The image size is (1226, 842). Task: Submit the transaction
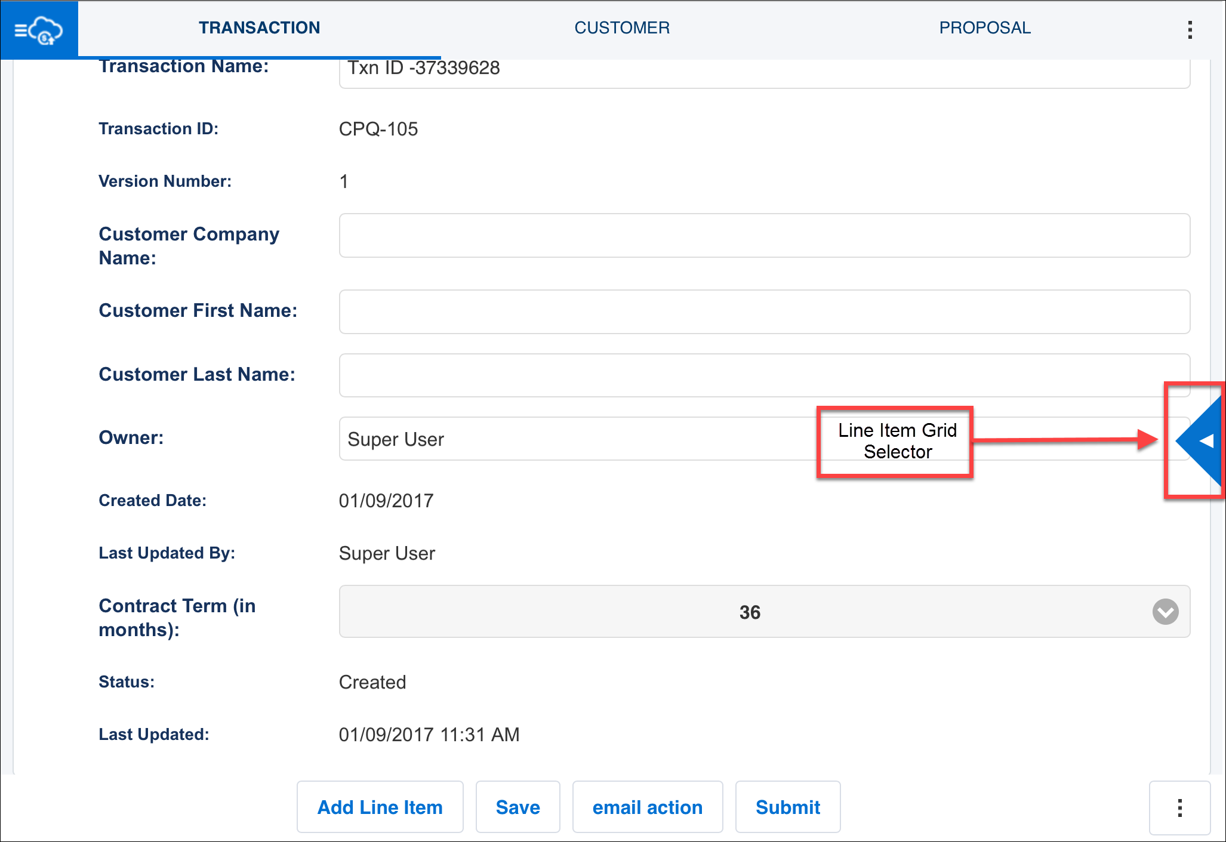click(x=788, y=807)
